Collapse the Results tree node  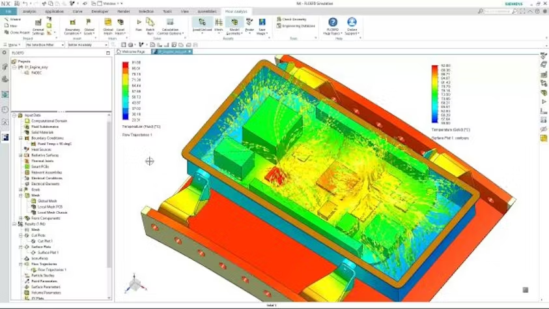tap(15, 224)
